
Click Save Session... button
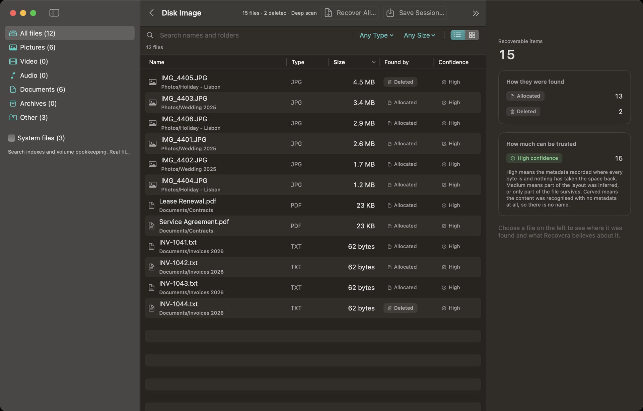[415, 13]
